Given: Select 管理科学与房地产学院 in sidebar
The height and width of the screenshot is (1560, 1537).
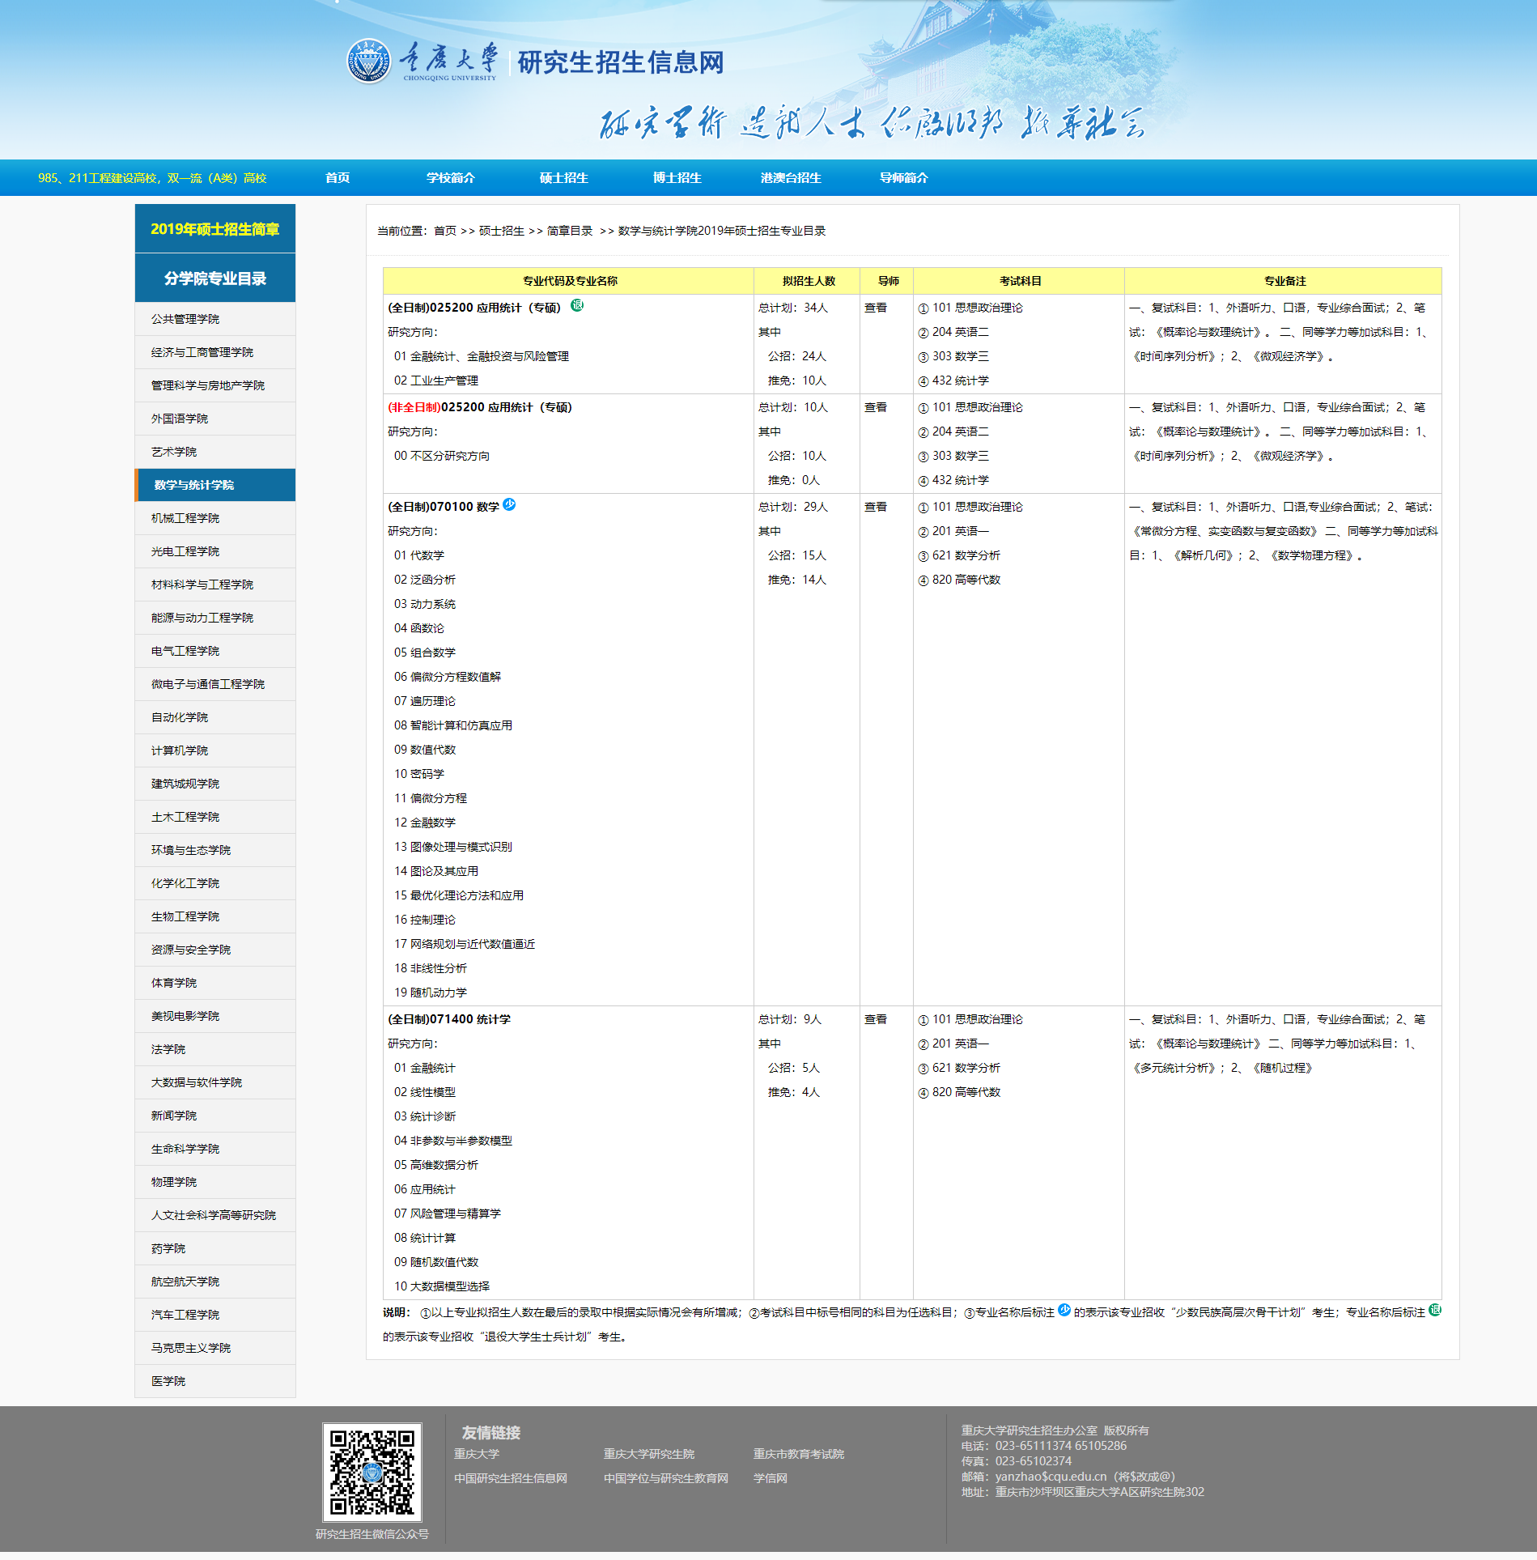Looking at the screenshot, I should [215, 385].
